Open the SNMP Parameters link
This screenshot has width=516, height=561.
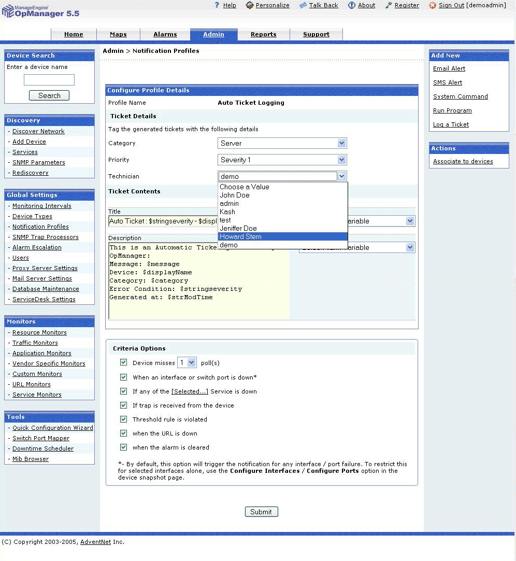click(39, 162)
